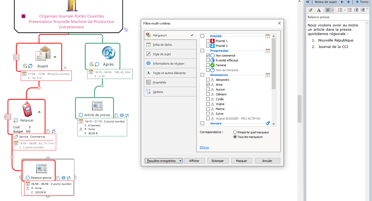Click the notes icon on Avant topic

[16, 57]
